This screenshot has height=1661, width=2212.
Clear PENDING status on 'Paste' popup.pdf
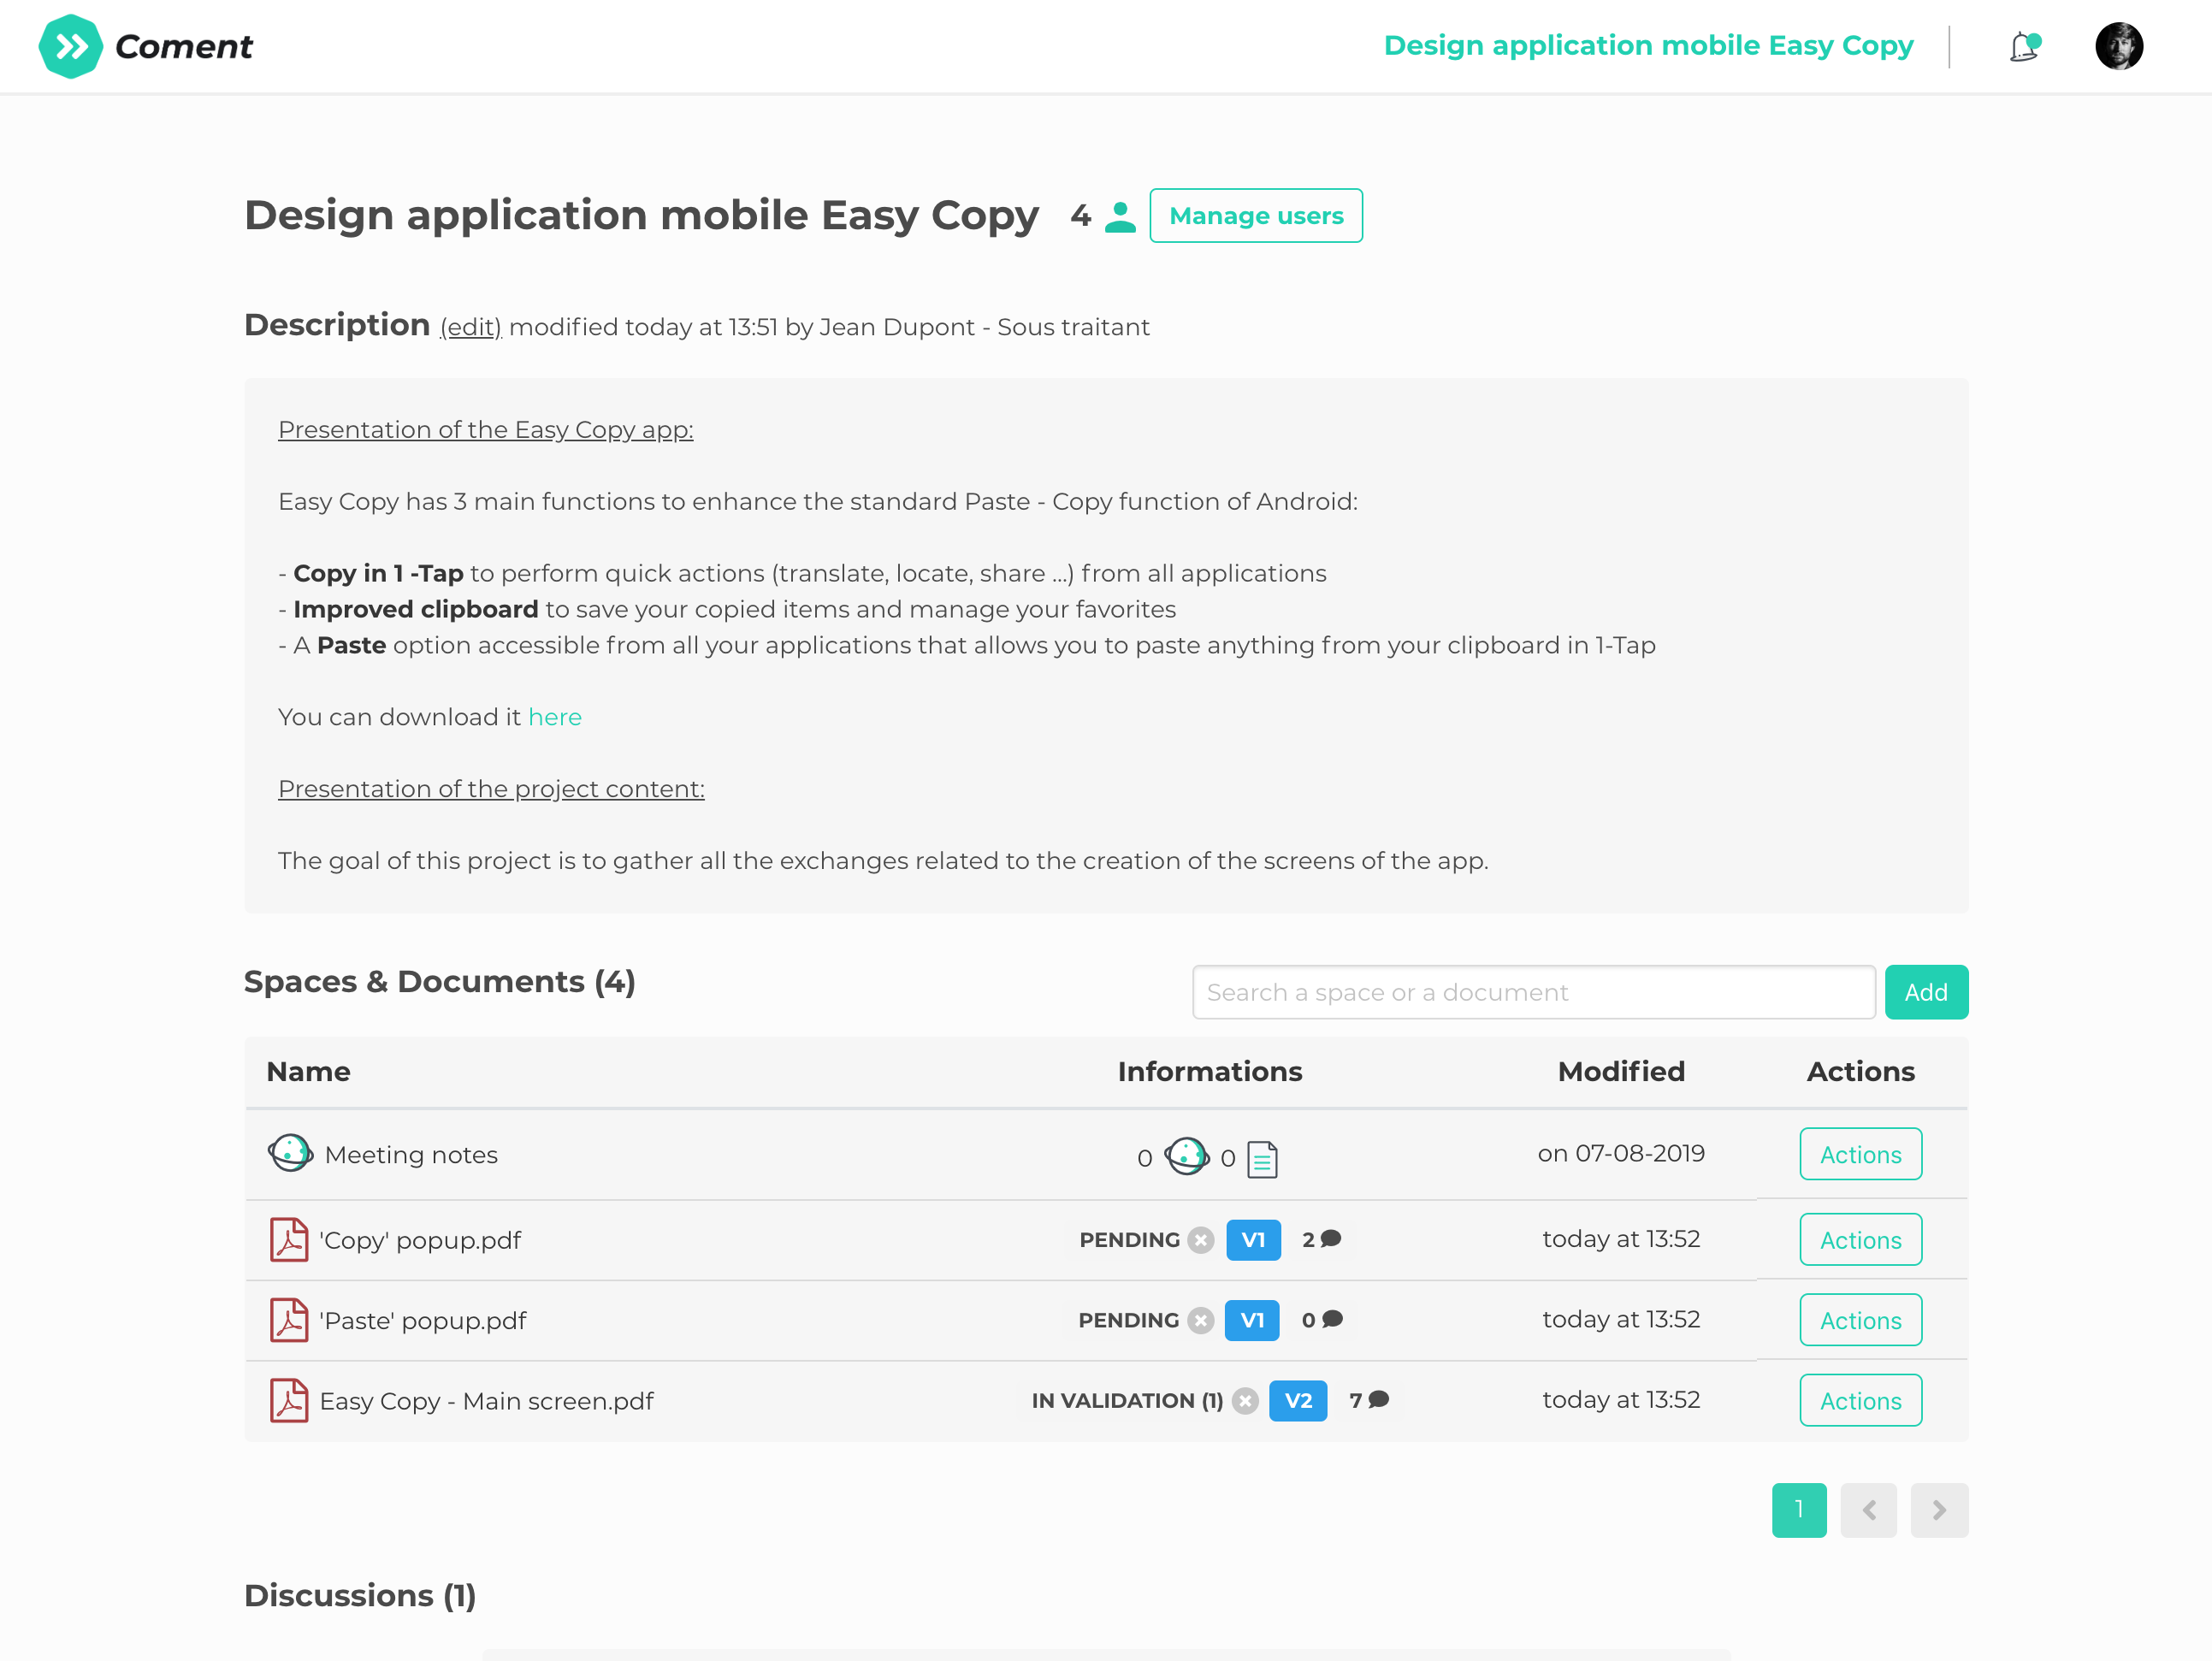(x=1200, y=1320)
